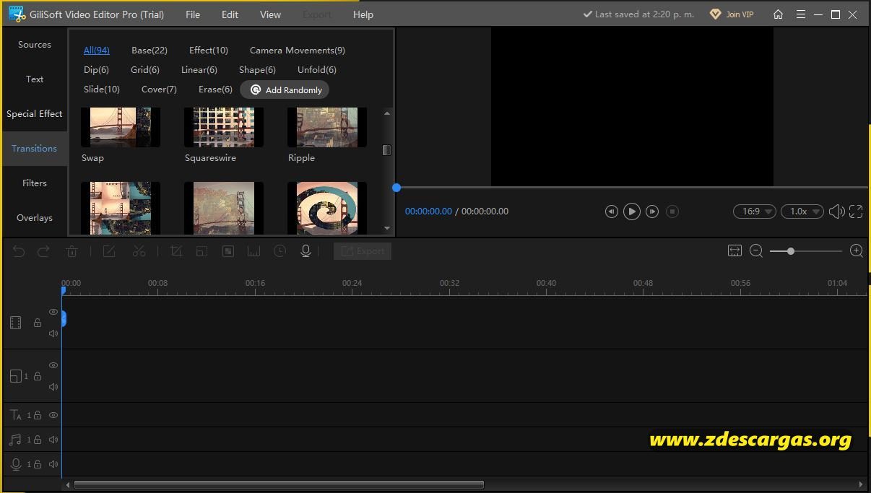Click the music track note icon
871x493 pixels.
[16, 440]
